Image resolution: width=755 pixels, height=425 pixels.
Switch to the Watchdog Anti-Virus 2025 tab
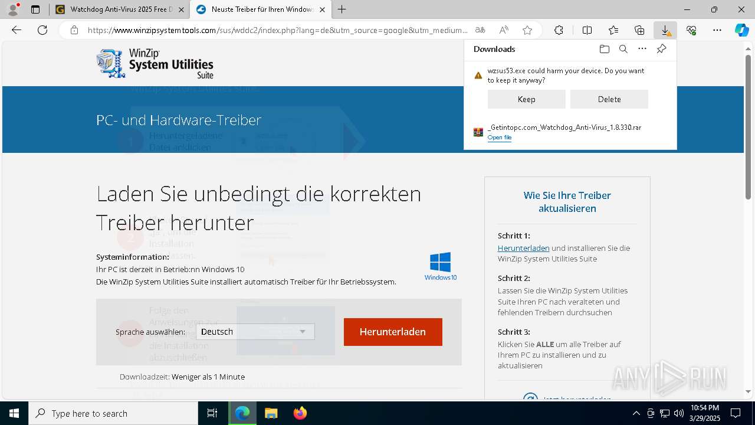pyautogui.click(x=115, y=9)
